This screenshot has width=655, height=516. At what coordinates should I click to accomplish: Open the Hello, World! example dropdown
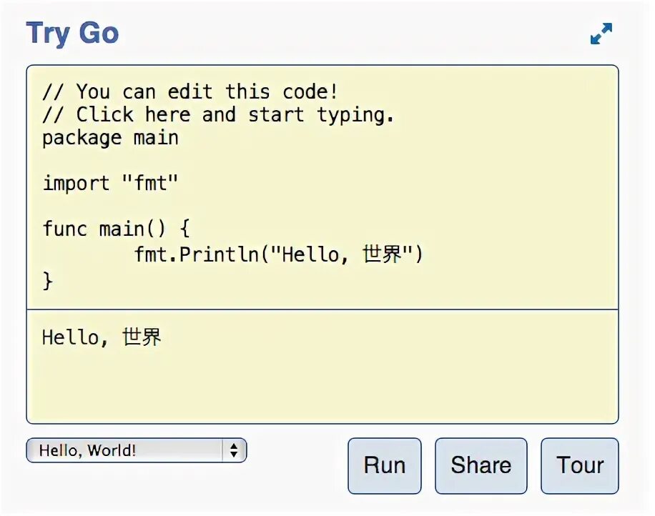[136, 450]
